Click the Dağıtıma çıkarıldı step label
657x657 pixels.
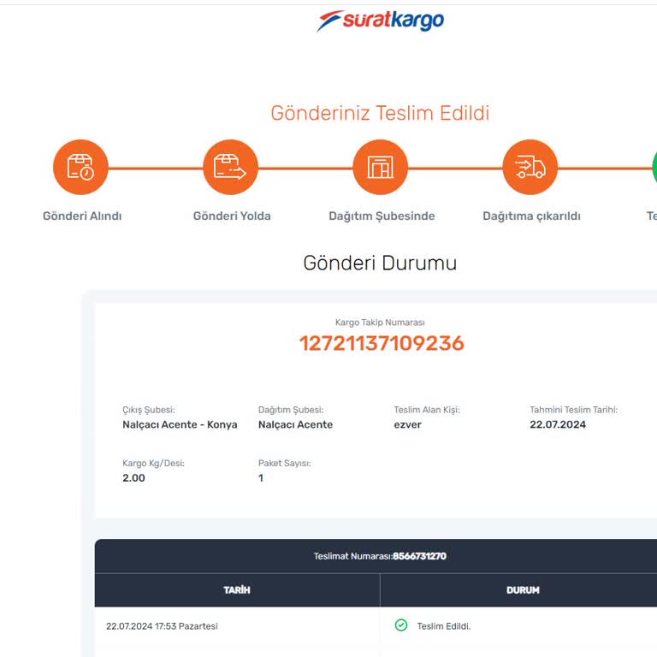[x=531, y=216]
